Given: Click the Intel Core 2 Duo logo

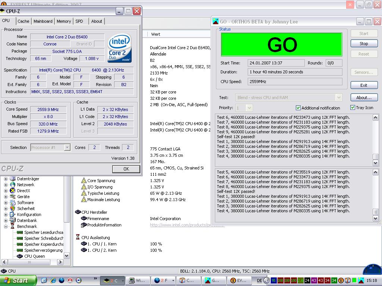Looking at the screenshot, I should pyautogui.click(x=119, y=48).
